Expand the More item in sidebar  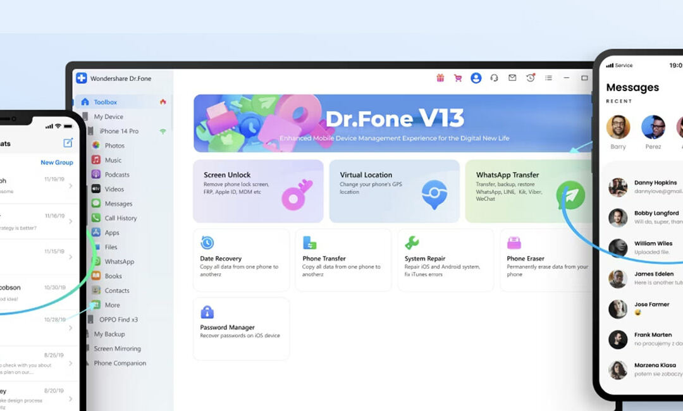pos(112,305)
